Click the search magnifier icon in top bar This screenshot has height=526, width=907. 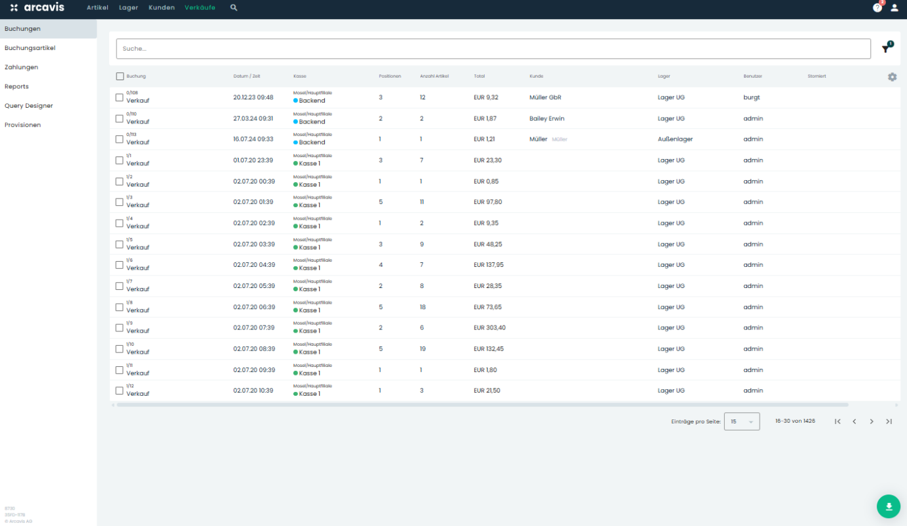pos(233,8)
